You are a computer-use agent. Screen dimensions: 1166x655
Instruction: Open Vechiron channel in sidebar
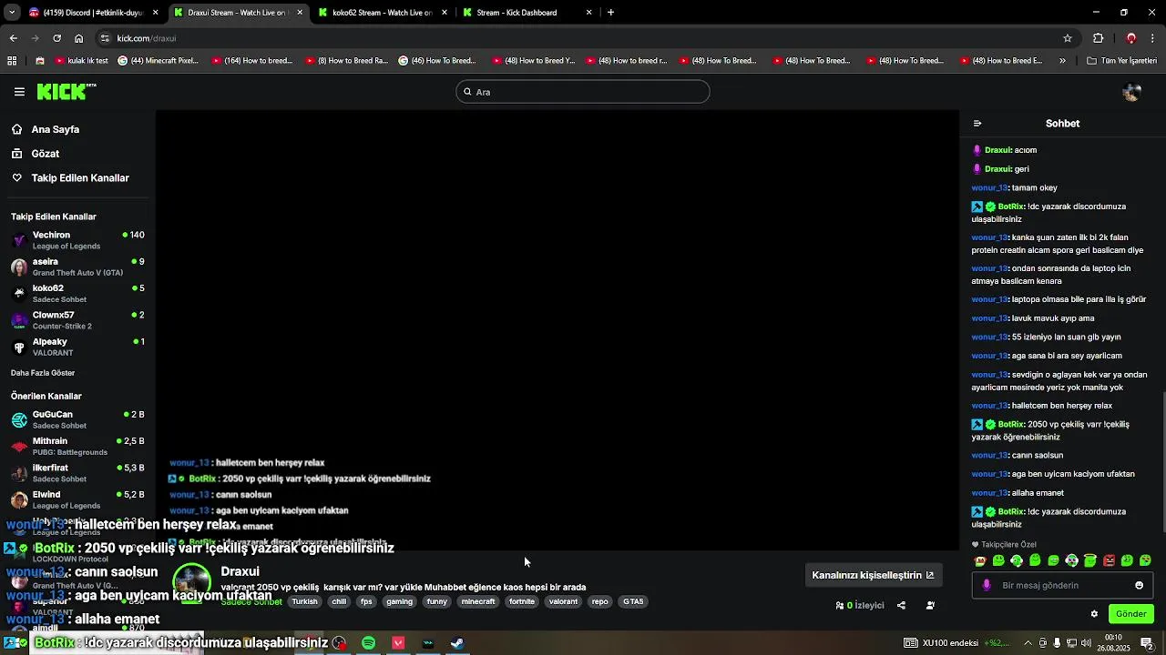(x=78, y=240)
